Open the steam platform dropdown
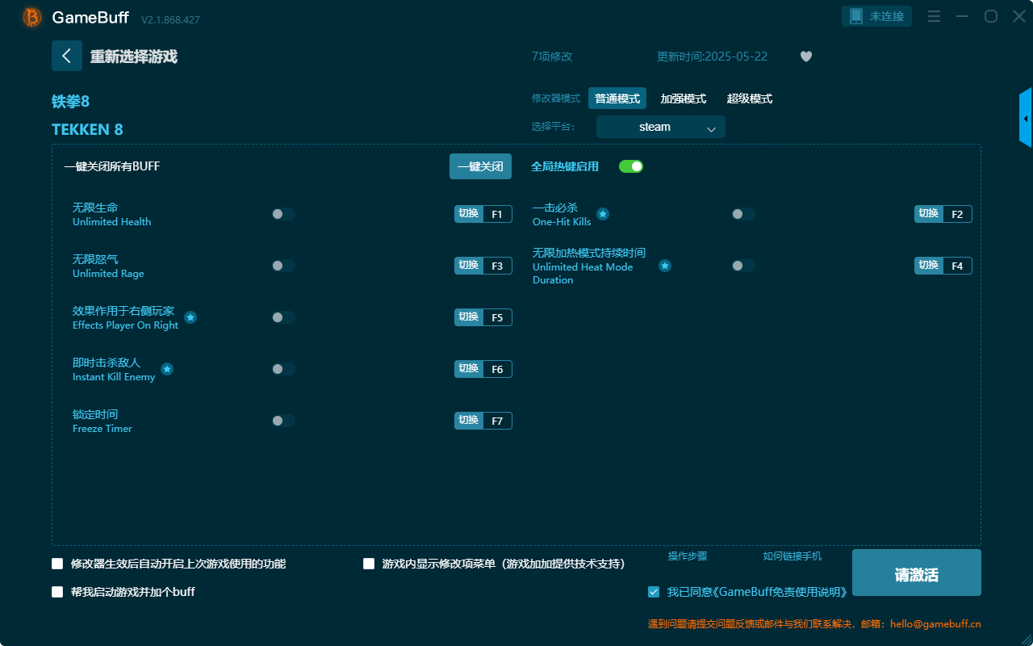The height and width of the screenshot is (646, 1033). click(660, 127)
